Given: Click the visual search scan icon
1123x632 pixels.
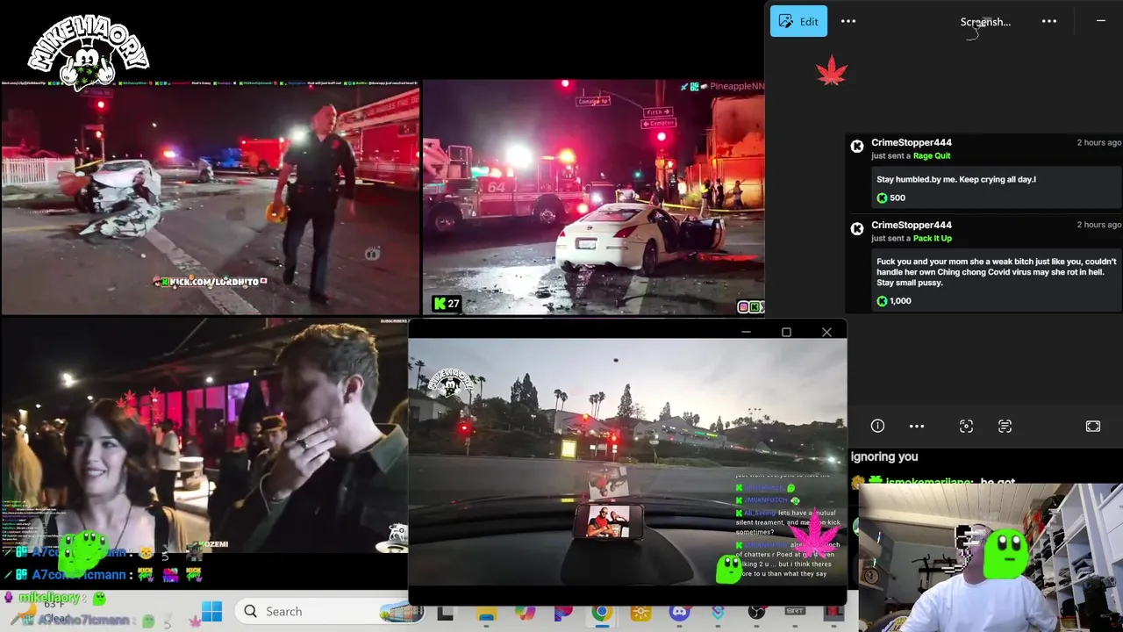Looking at the screenshot, I should (966, 426).
